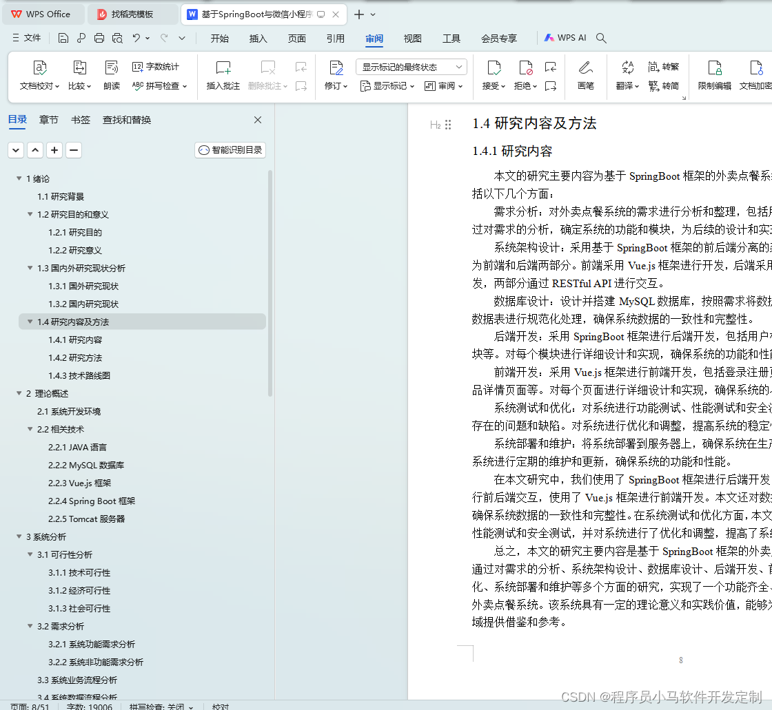772x710 pixels.
Task: Collapse the 1 绪论 outline section
Action: coord(19,178)
